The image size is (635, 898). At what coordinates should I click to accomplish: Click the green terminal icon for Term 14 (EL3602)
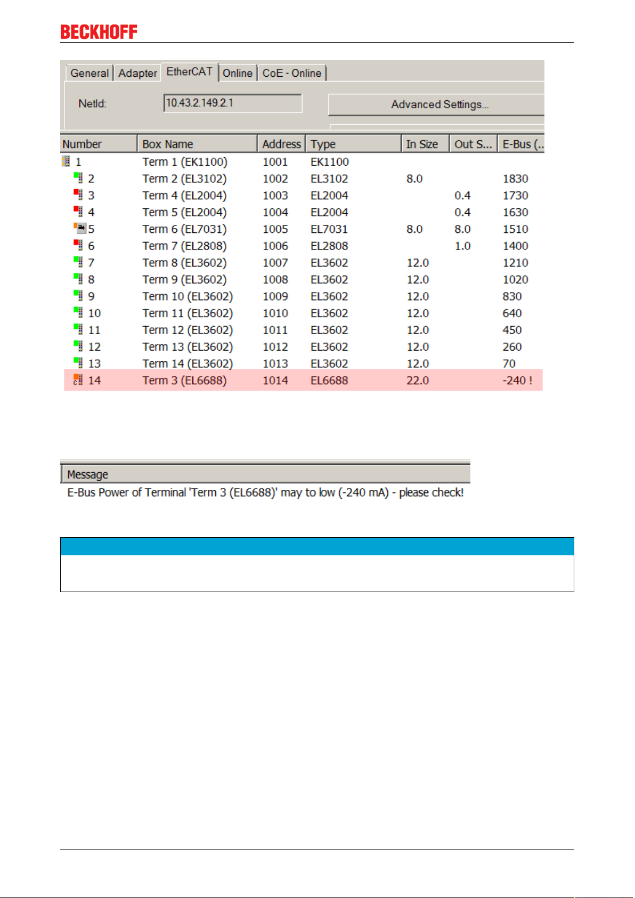click(x=78, y=363)
